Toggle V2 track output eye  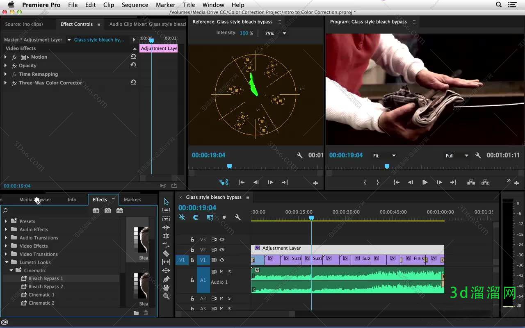point(222,250)
